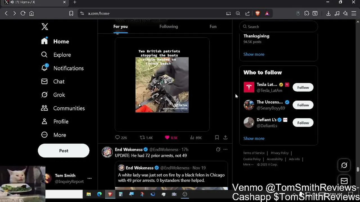Go forward in the browser
Image resolution: width=360 pixels, height=202 pixels.
[x=14, y=13]
